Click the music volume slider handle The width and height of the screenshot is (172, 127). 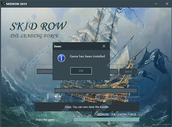48,97
